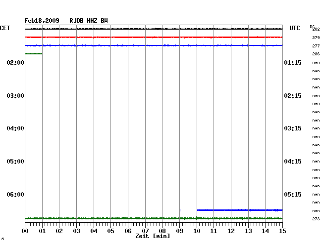322x244 pixels.
Task: Select the 03:00 CET time label
Action: coord(15,96)
